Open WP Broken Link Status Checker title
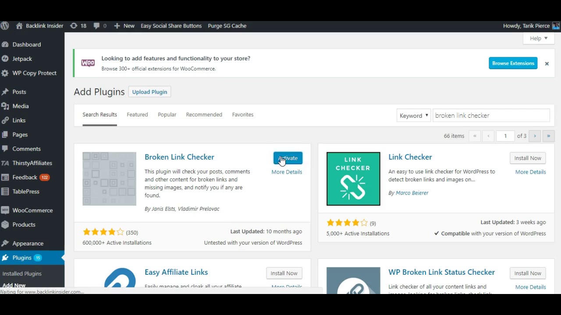This screenshot has width=561, height=315. point(441,272)
